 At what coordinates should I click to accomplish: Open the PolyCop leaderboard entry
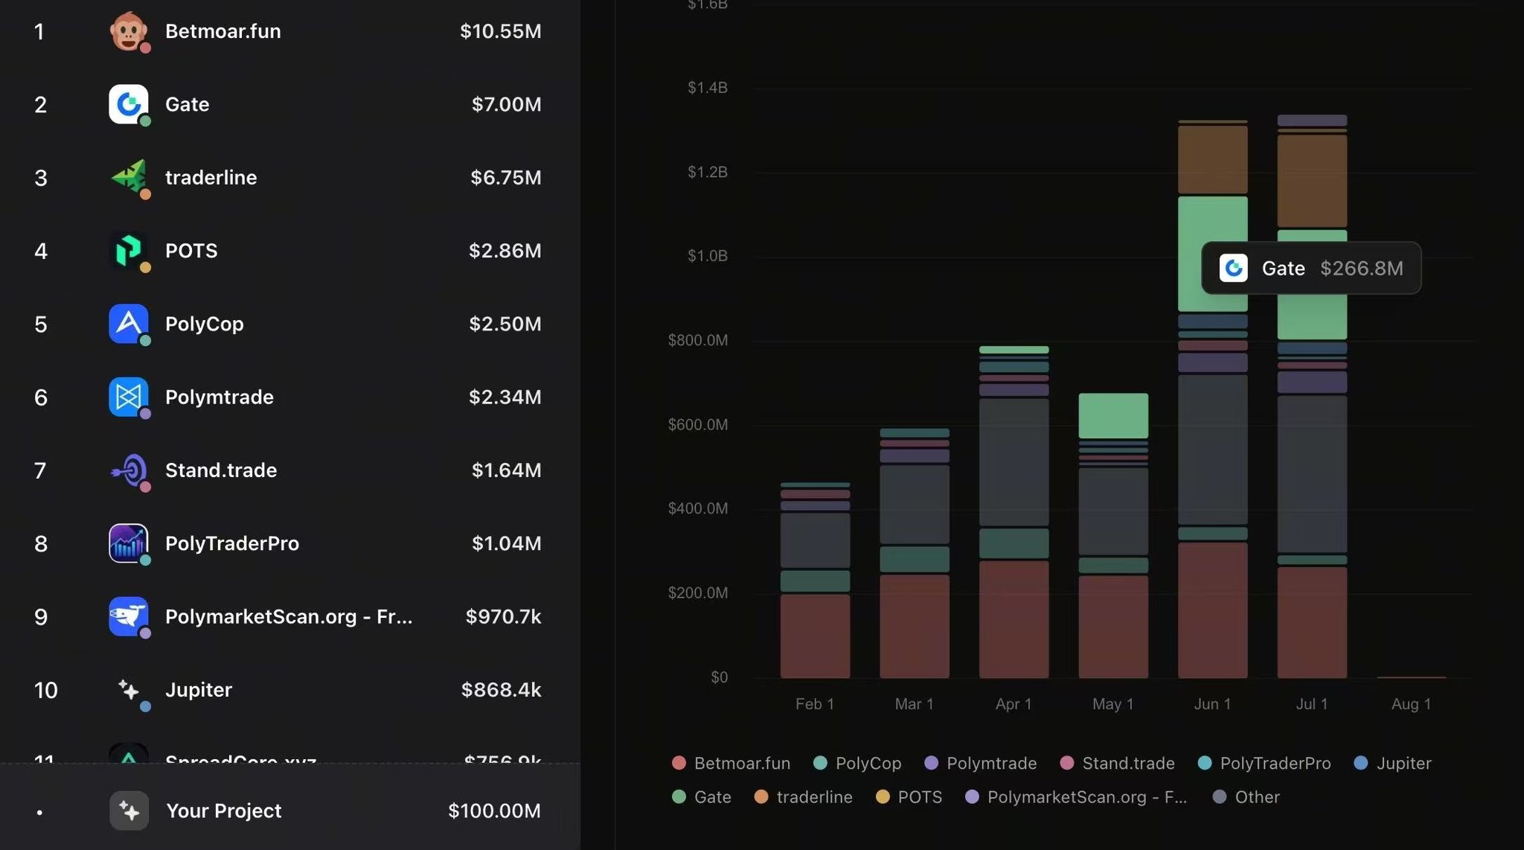290,324
